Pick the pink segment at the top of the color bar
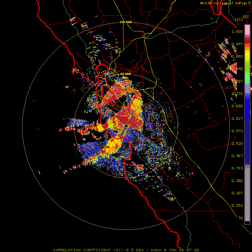 [247, 30]
